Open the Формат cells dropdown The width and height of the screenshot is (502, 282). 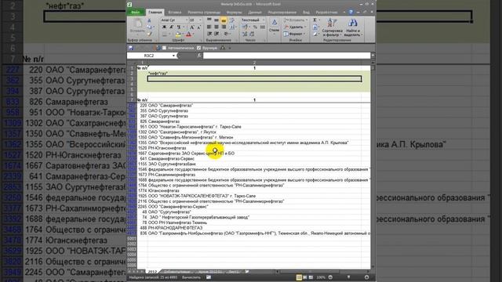click(x=295, y=34)
